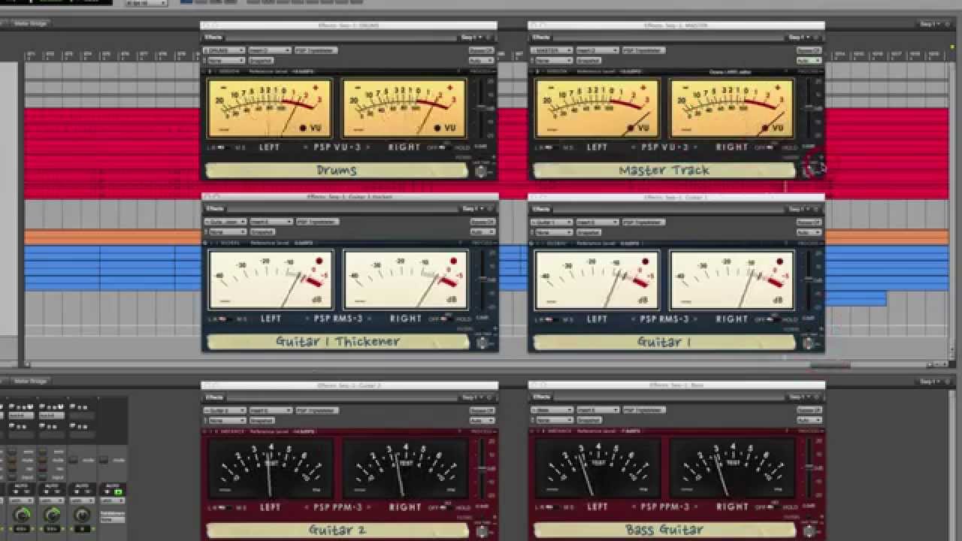Viewport: 962px width, 541px height.
Task: Toggle the OFF/HOLD switch in Guitar 1 Thickener plugin
Action: pos(445,319)
